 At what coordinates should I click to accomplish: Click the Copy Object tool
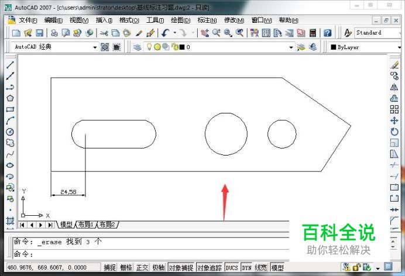(394, 76)
